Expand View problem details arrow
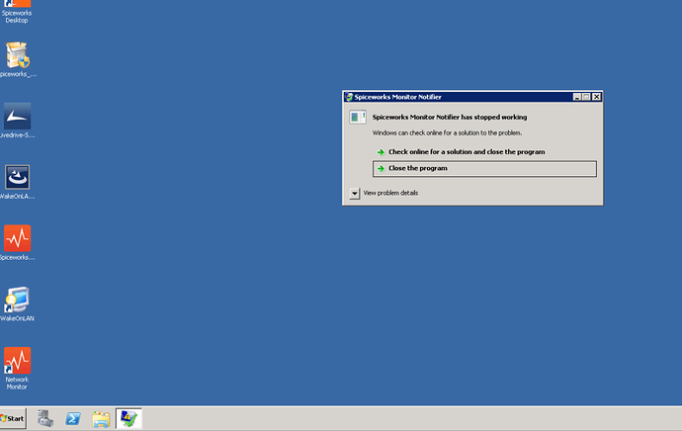The image size is (682, 431). click(355, 193)
